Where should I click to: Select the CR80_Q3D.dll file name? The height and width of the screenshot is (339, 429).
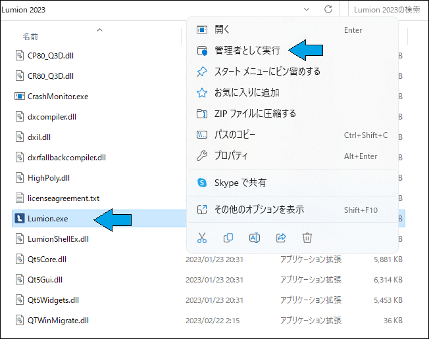pyautogui.click(x=51, y=76)
